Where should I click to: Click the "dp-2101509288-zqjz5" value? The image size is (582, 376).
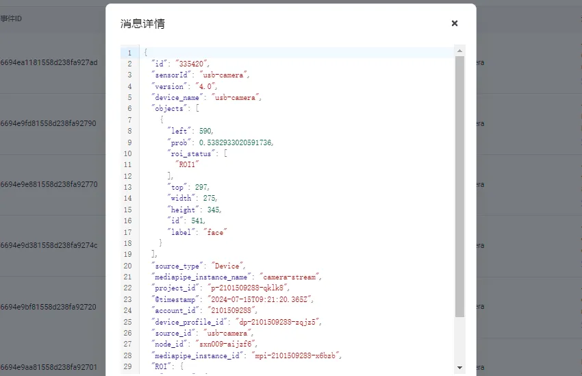(x=277, y=322)
